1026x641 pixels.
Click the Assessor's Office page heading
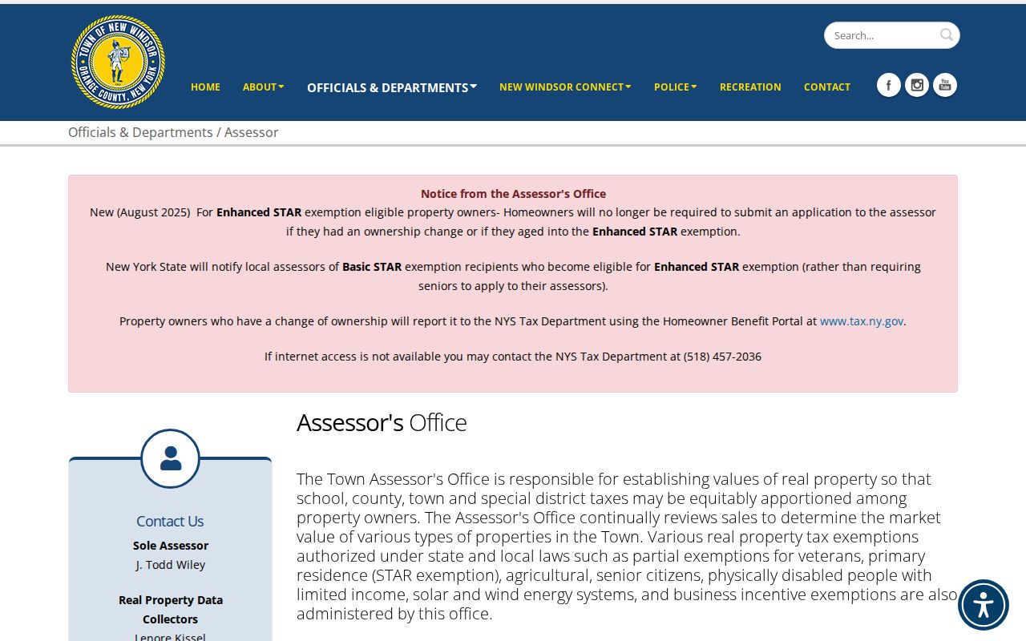coord(382,422)
